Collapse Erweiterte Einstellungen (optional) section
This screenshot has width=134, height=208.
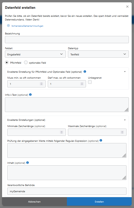[x=125, y=120]
